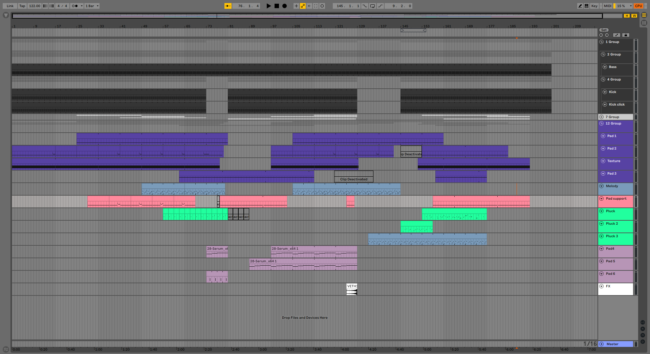
Task: Click the Re-enable Automation back arrow
Action: click(309, 6)
